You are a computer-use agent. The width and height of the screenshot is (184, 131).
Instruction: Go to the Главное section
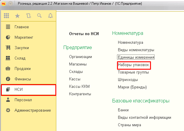[21, 27]
